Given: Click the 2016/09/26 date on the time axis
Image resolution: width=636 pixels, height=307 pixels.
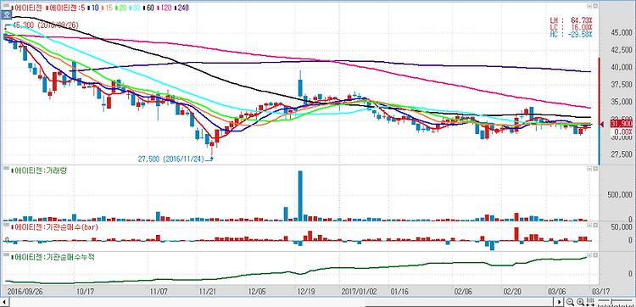Looking at the screenshot, I should pyautogui.click(x=25, y=292).
